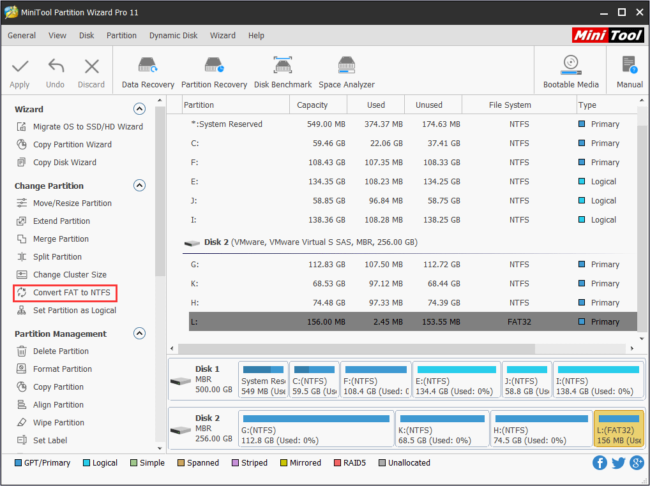This screenshot has height=486, width=650.
Task: Choose Split Partition
Action: click(x=49, y=256)
